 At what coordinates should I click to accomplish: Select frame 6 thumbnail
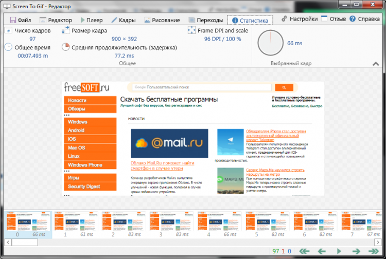click(x=315, y=225)
